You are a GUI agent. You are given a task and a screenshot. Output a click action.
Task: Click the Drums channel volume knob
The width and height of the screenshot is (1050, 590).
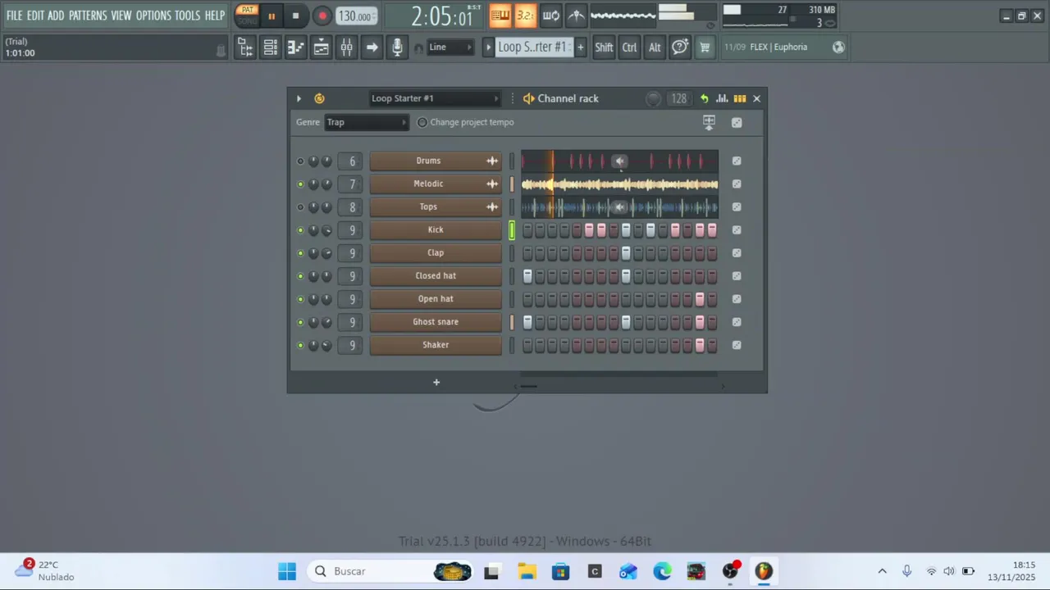point(326,161)
